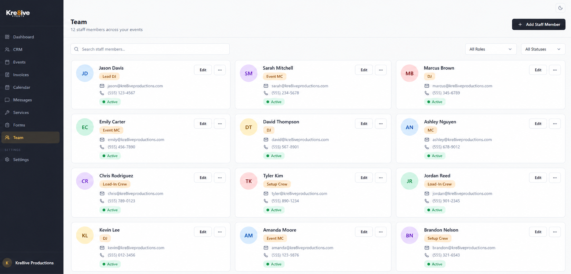Open more options for Jordan Reed

coord(555,178)
